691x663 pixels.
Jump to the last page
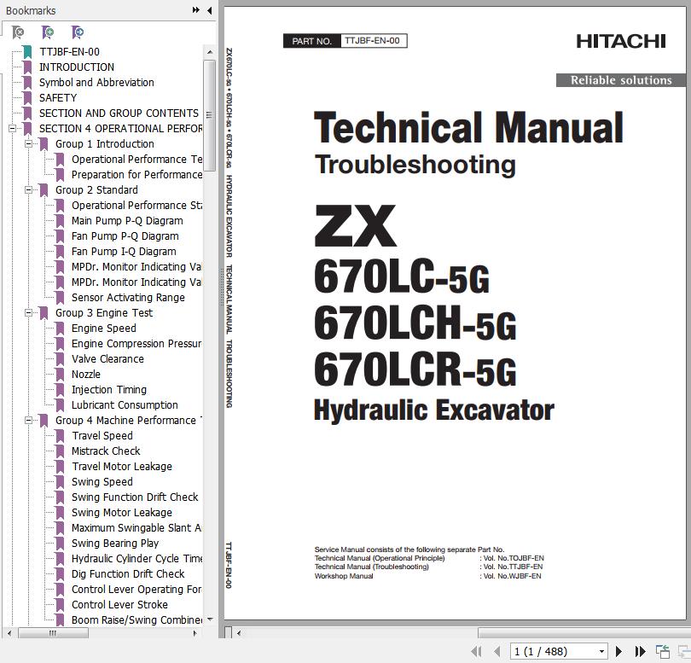tap(640, 651)
